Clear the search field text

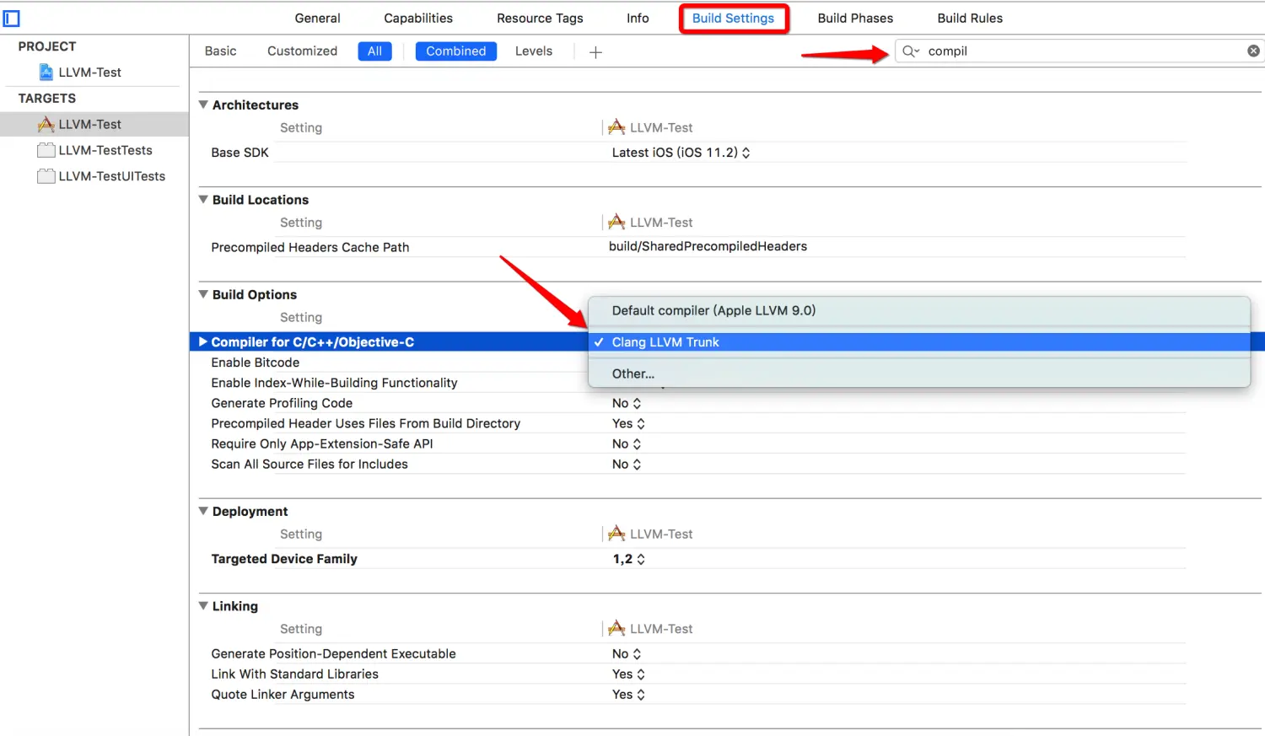(1253, 51)
